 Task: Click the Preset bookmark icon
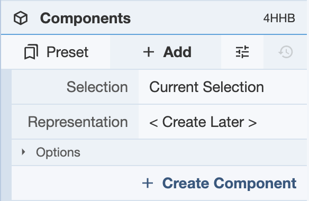pyautogui.click(x=31, y=52)
